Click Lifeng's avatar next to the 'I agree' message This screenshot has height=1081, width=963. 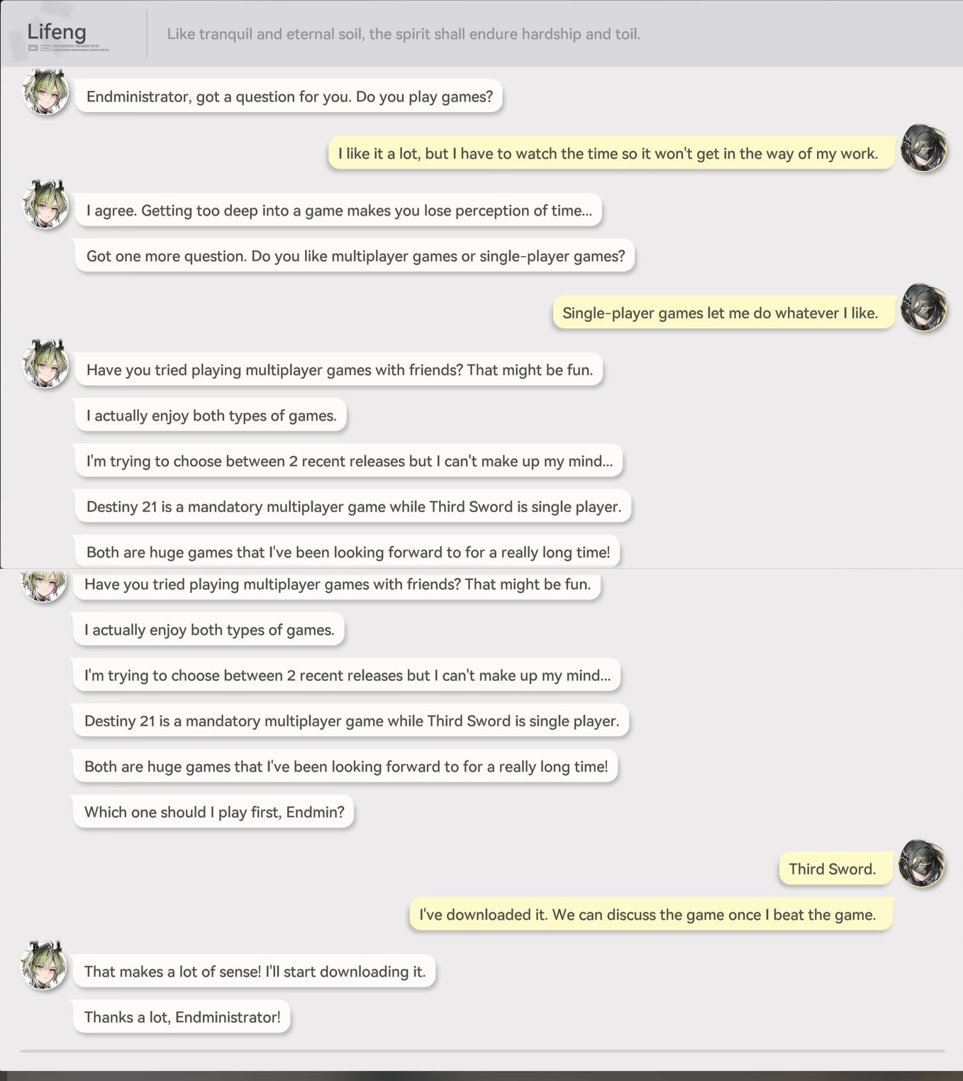coord(46,205)
